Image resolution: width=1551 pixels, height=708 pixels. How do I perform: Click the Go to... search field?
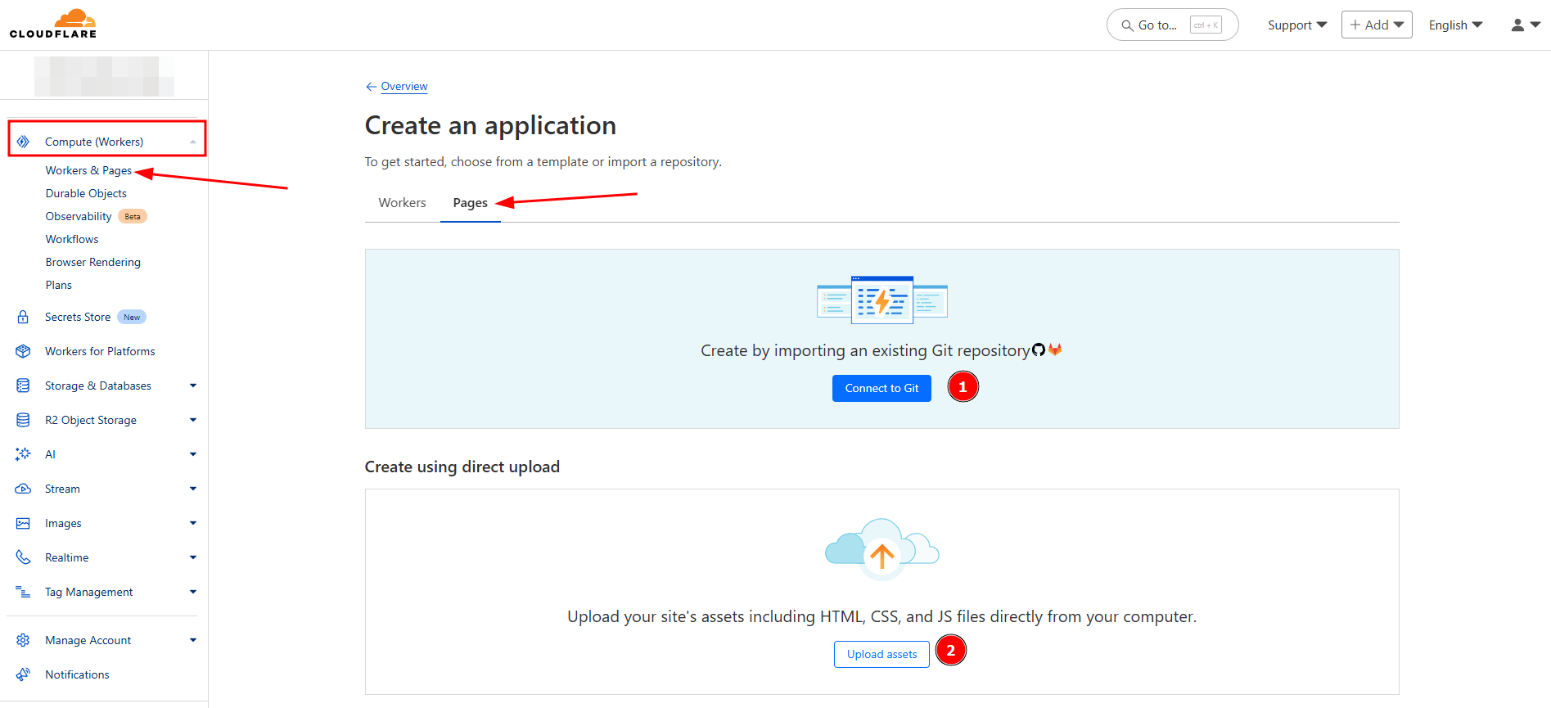(1171, 25)
